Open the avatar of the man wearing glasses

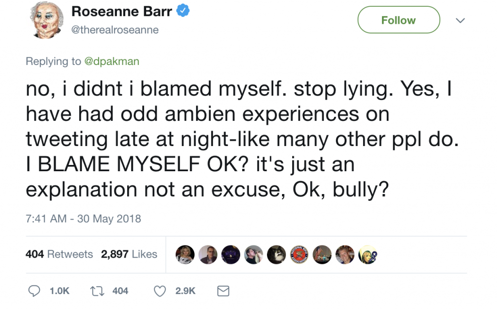click(x=208, y=254)
